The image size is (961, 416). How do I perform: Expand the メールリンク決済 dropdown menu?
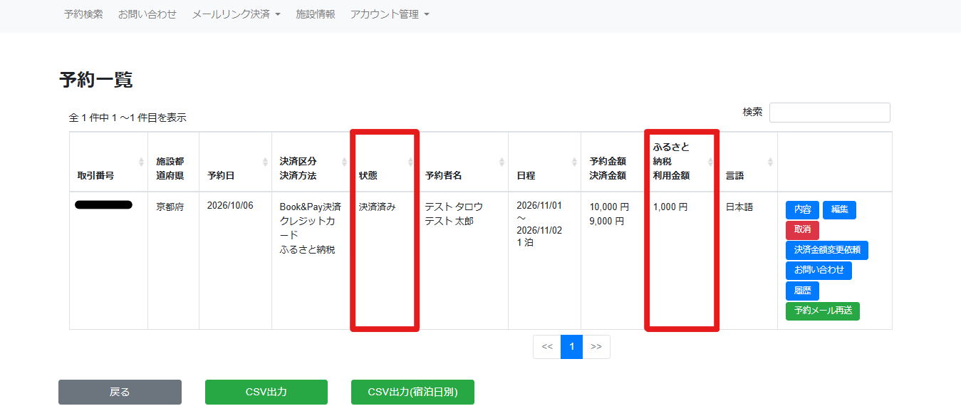[236, 14]
